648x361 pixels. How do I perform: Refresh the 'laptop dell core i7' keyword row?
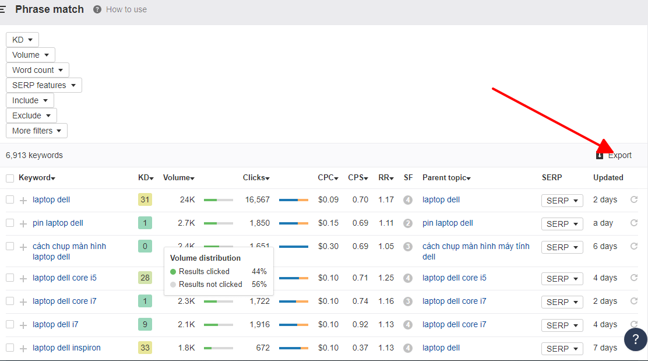click(634, 301)
